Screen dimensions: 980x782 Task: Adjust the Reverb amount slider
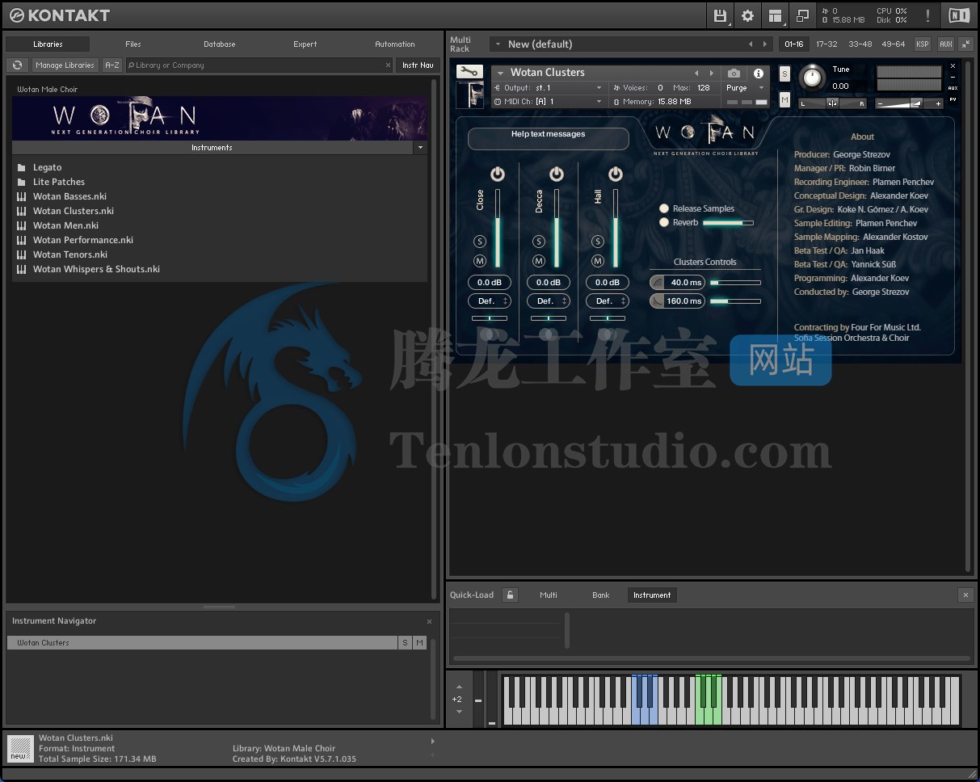coord(728,222)
